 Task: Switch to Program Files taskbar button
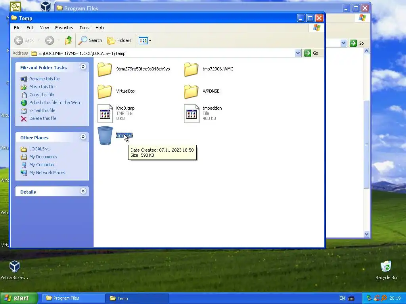[73, 298]
